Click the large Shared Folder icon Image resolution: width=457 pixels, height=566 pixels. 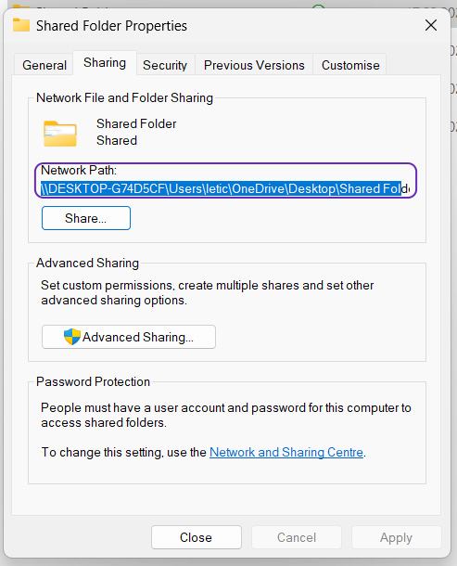click(x=60, y=134)
